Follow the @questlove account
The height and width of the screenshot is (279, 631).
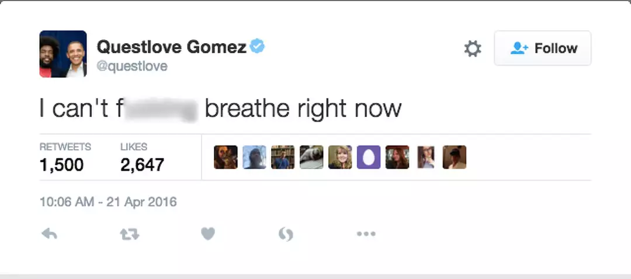543,48
